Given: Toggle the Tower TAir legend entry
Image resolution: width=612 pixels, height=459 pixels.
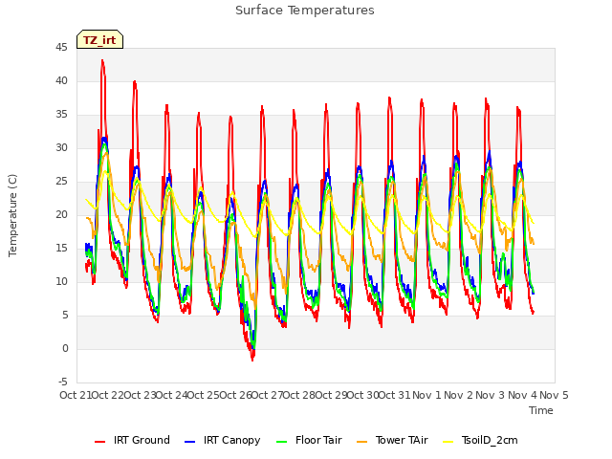Looking at the screenshot, I should click(x=392, y=440).
